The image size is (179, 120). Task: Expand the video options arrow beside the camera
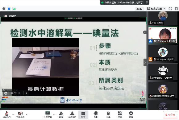pyautogui.click(x=27, y=115)
